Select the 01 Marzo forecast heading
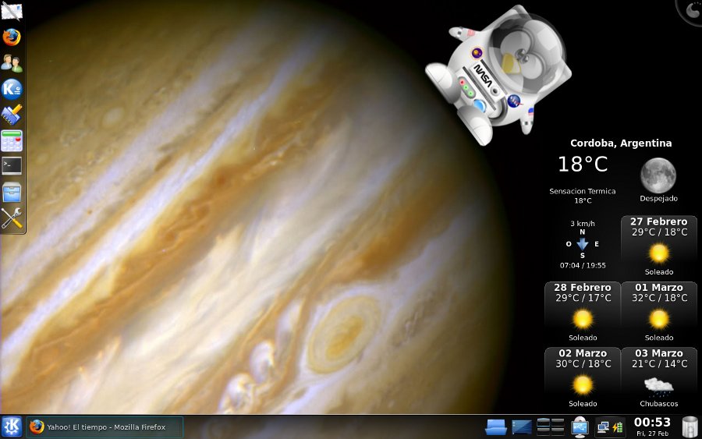The height and width of the screenshot is (439, 702). pos(659,287)
